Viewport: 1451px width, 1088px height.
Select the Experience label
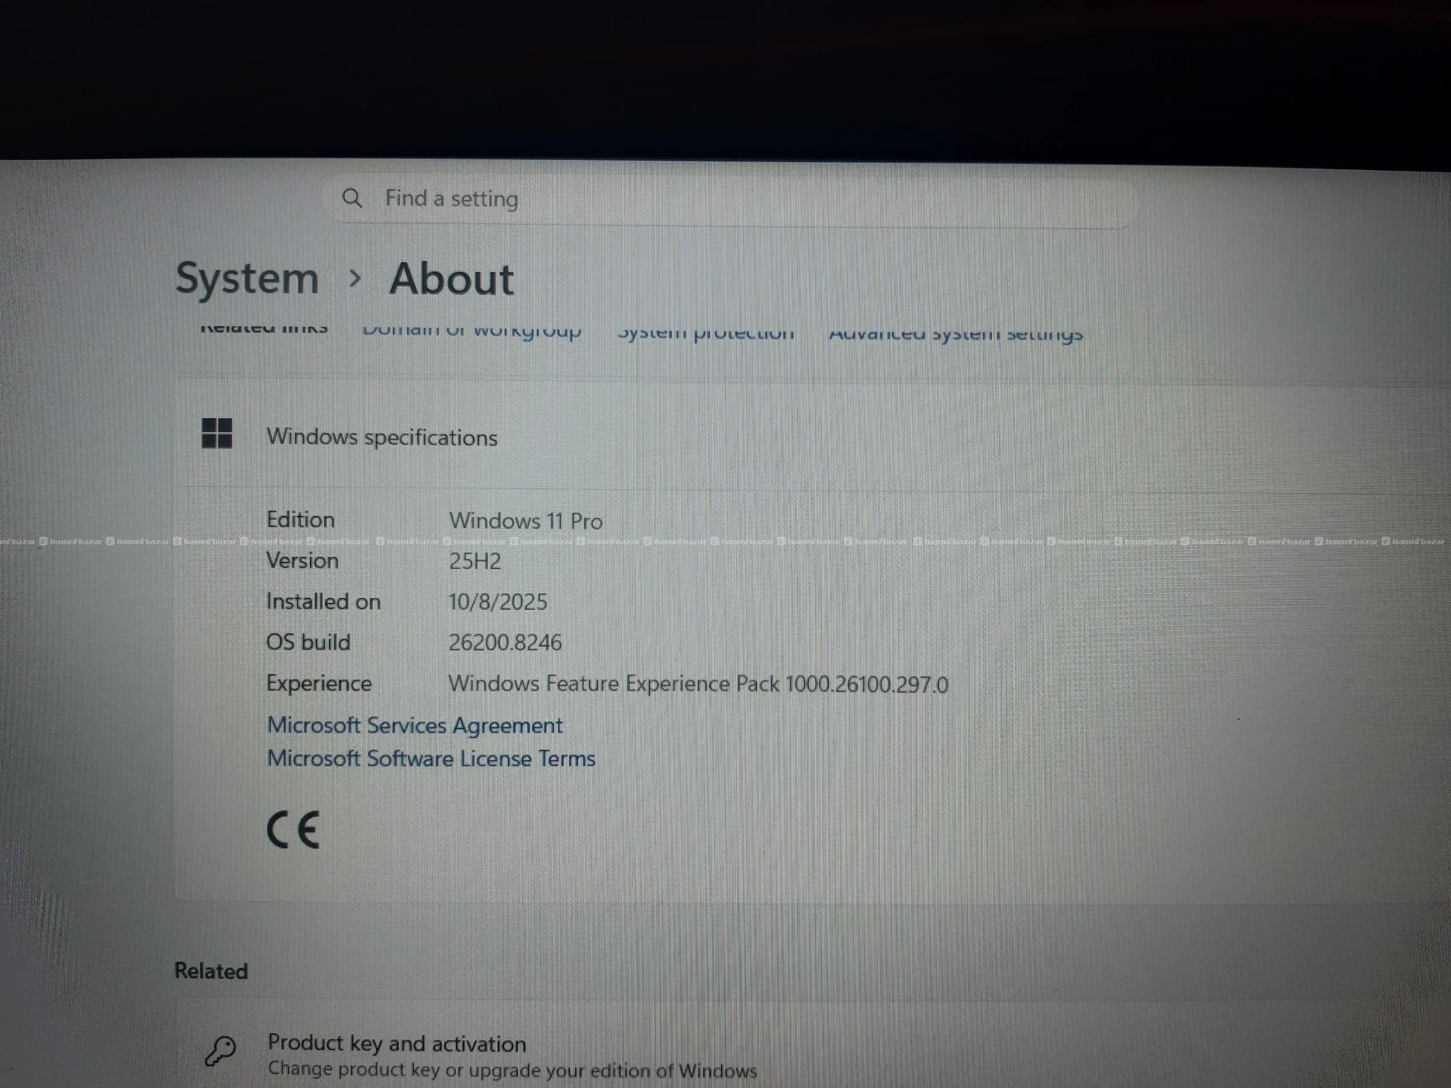(319, 684)
